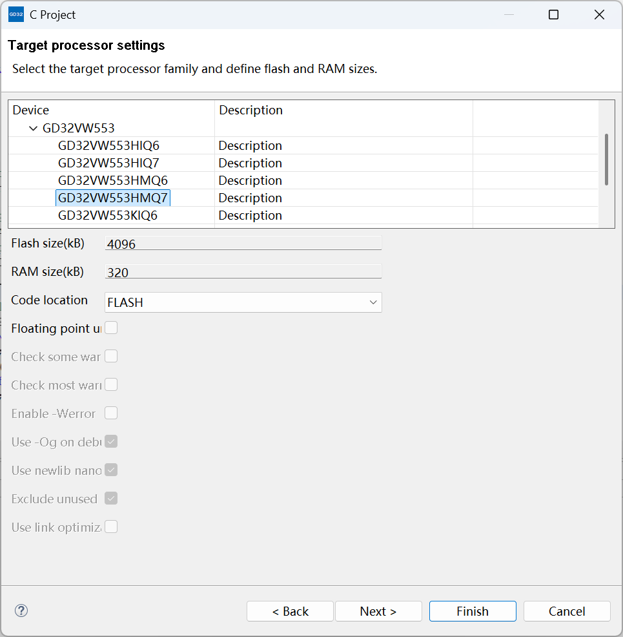623x637 pixels.
Task: Toggle the Enable -Werror checkbox
Action: click(x=111, y=413)
